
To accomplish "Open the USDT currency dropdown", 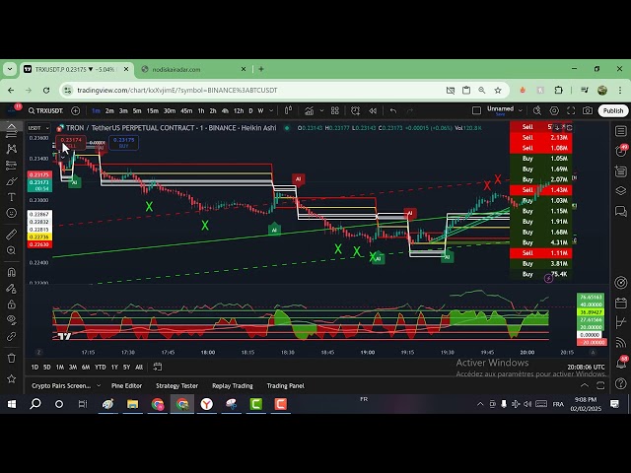I will click(38, 128).
